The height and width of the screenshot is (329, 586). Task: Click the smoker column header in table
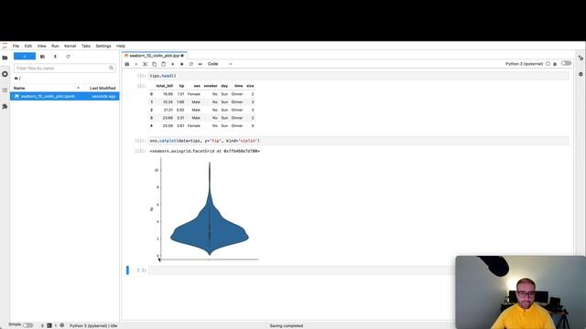point(211,86)
